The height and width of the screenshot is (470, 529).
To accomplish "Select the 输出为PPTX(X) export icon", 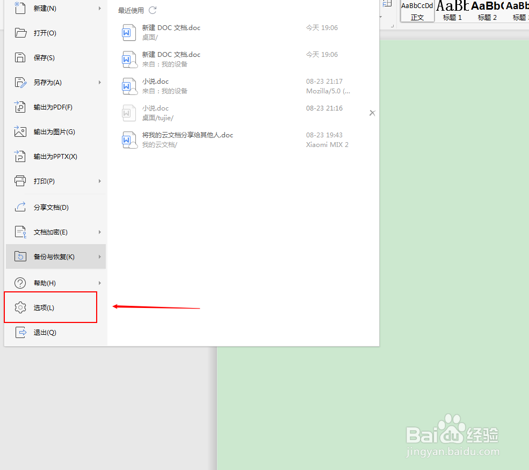I will pyautogui.click(x=20, y=156).
